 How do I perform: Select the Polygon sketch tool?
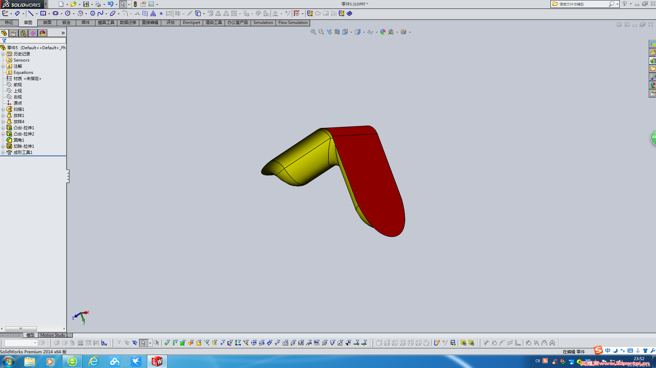coord(92,13)
